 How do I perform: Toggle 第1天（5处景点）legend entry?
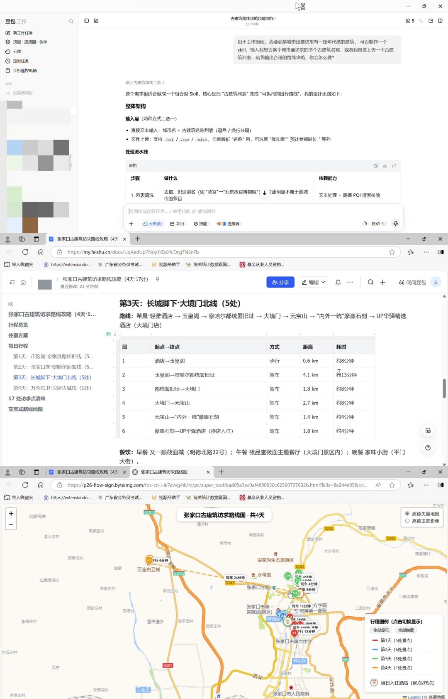pos(392,640)
